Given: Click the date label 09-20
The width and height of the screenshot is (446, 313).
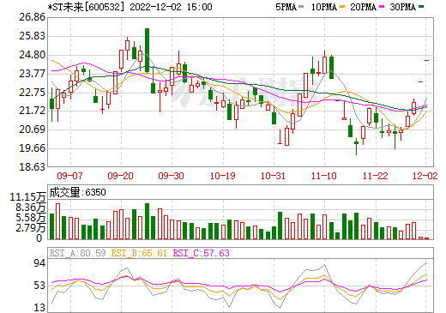Looking at the screenshot, I should (120, 176).
